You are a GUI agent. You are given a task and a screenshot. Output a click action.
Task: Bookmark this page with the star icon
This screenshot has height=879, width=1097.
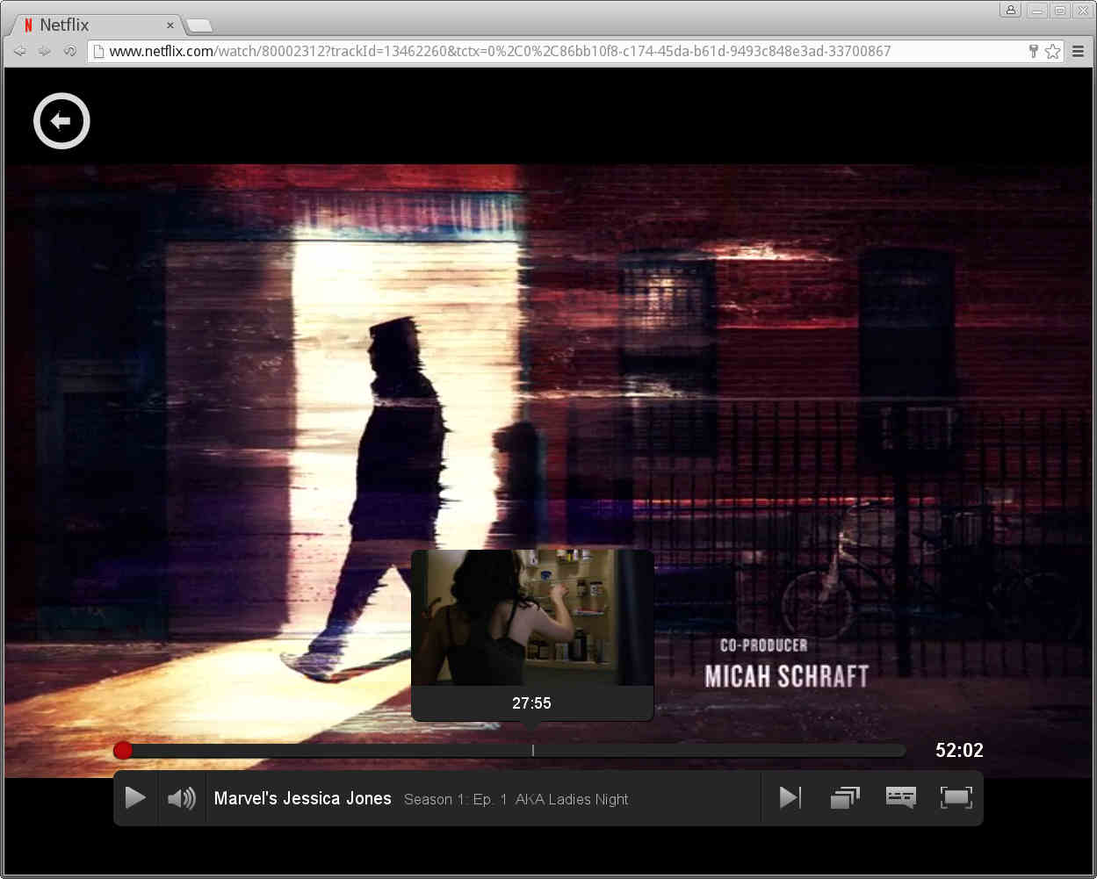[1052, 51]
